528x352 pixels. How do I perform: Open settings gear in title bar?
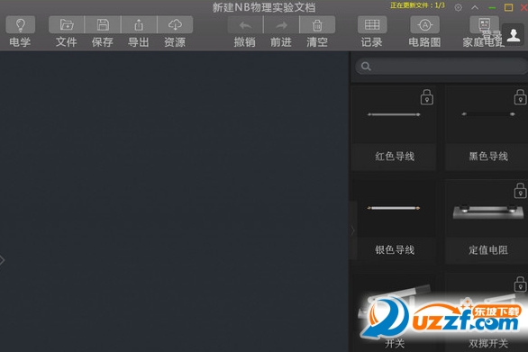point(459,7)
